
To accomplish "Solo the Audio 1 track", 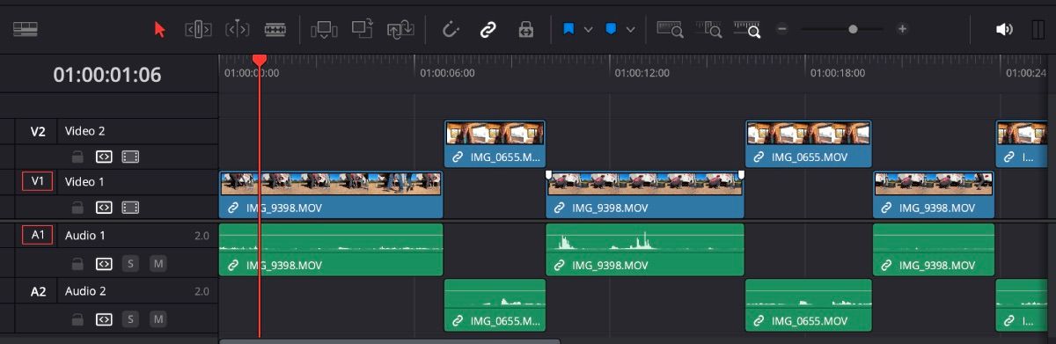I will [130, 263].
